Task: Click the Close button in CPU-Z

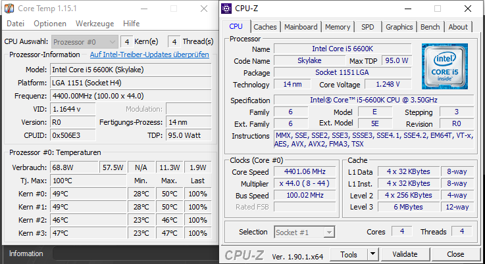Action: (x=455, y=254)
